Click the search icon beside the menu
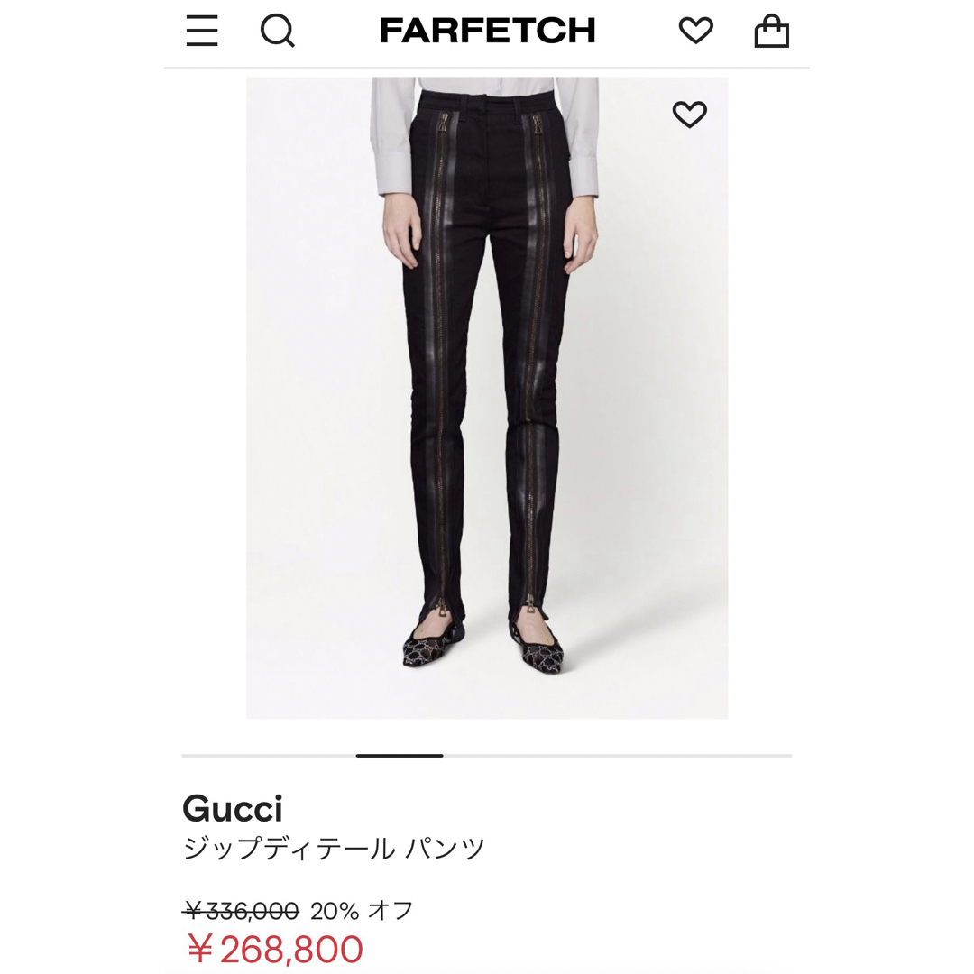This screenshot has height=974, width=974. pos(278,30)
